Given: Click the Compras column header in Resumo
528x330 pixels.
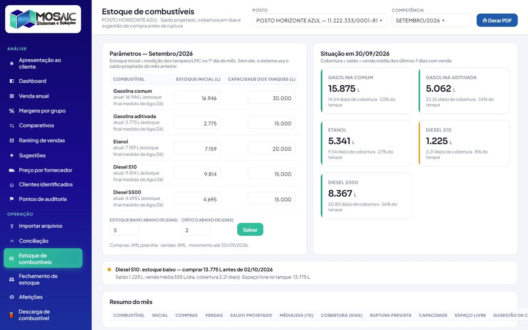Looking at the screenshot, I should point(187,315).
